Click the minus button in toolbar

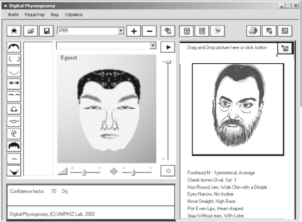click(x=149, y=31)
